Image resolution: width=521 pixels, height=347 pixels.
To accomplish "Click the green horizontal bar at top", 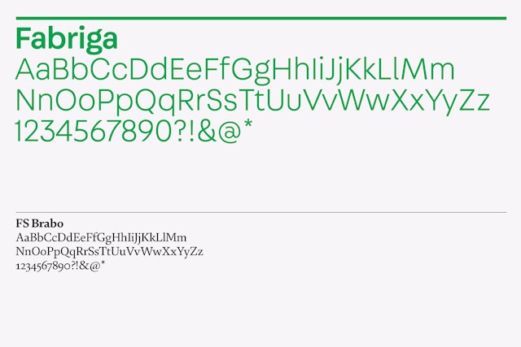I will (x=260, y=19).
